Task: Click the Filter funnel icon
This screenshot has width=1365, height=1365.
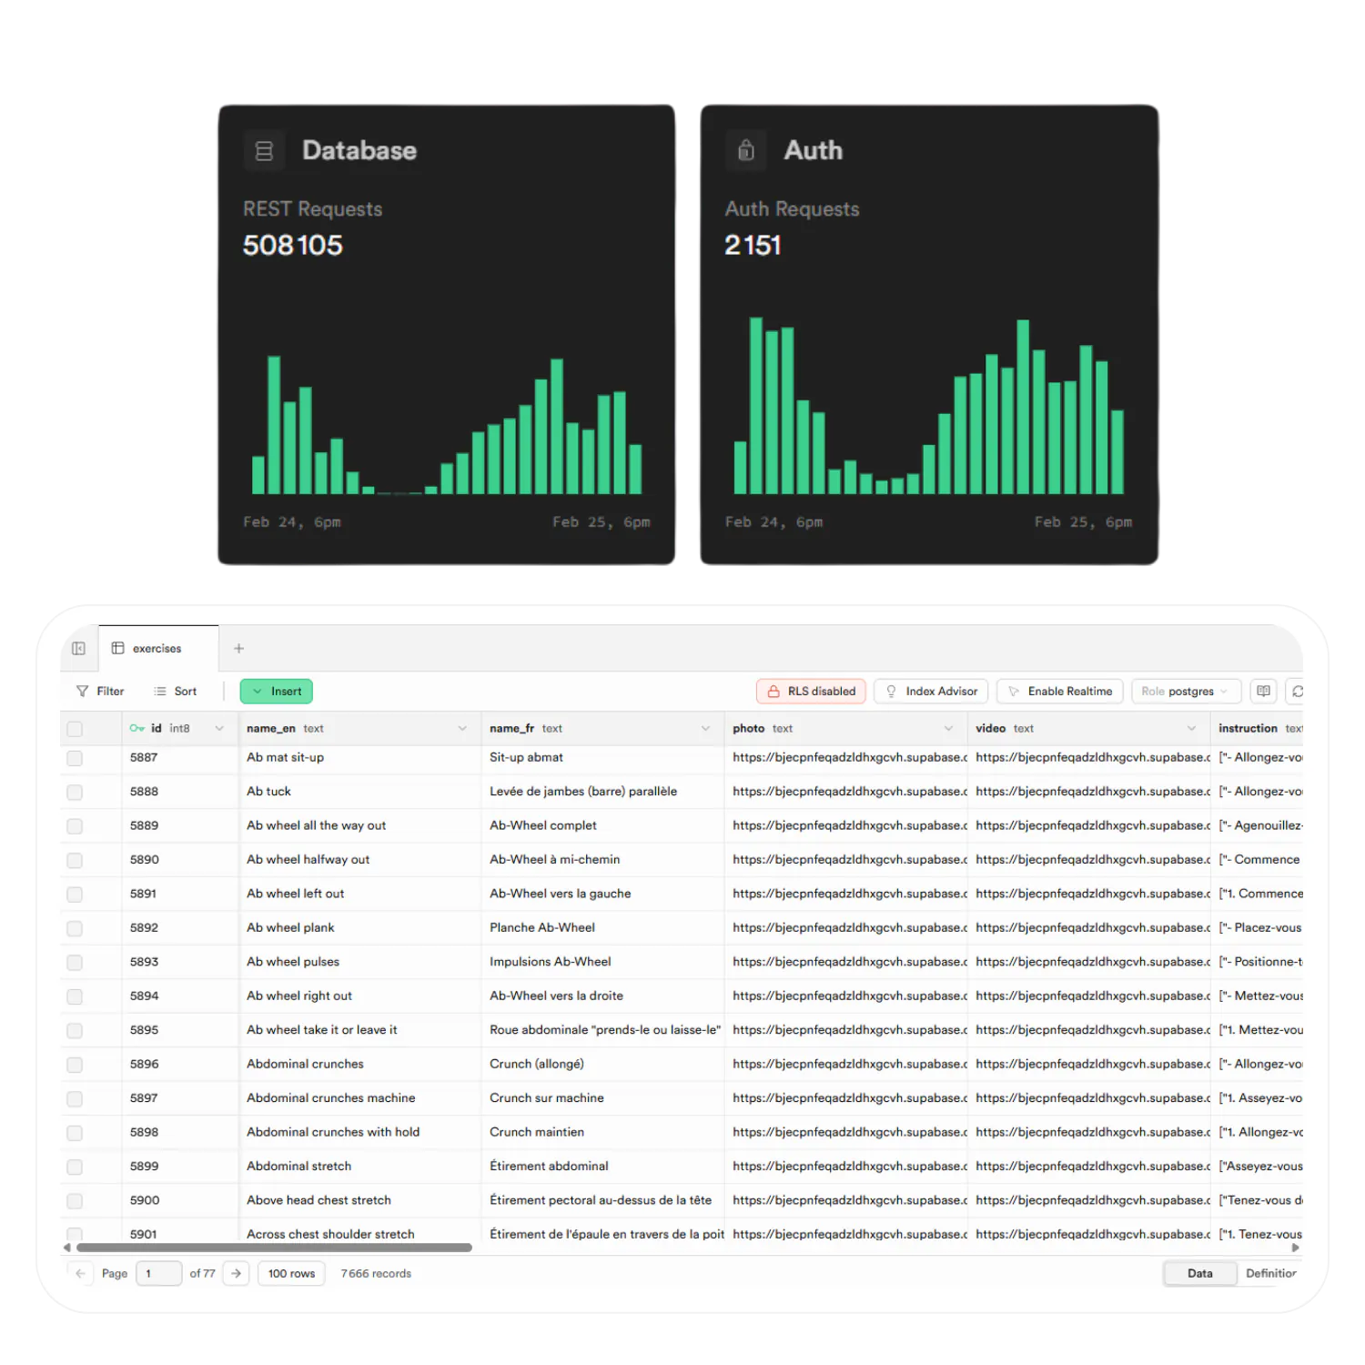Action: pos(83,691)
